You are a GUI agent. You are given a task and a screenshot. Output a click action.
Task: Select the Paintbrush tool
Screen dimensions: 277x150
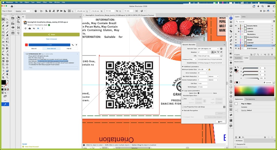pos(7,32)
